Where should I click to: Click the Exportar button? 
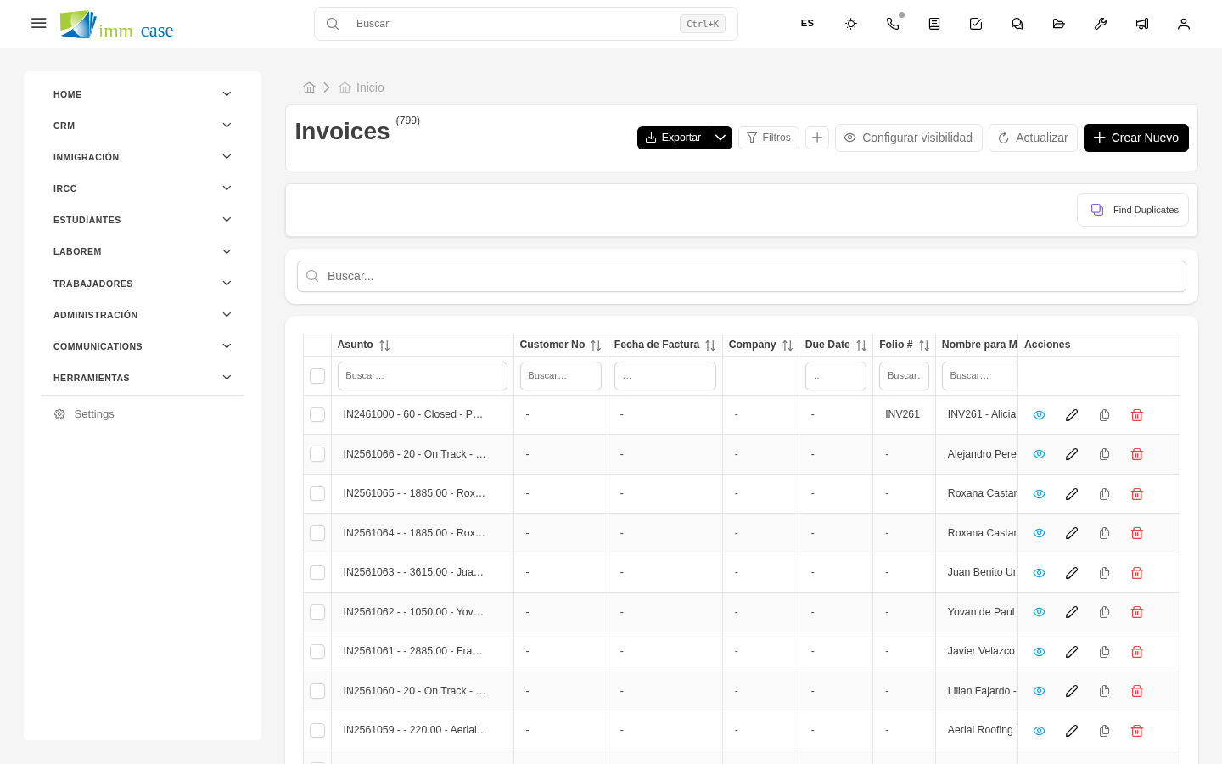pos(673,138)
